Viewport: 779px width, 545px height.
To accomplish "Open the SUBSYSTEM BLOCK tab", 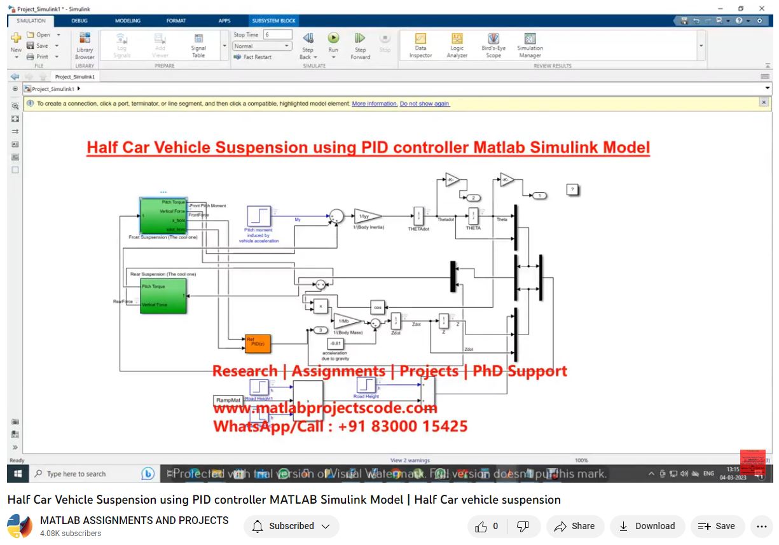I will (273, 20).
